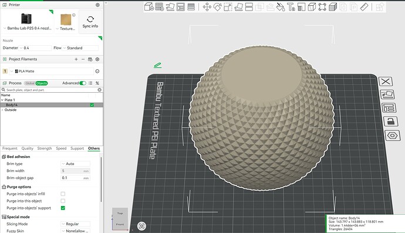The image size is (405, 233).
Task: Remove the plate with the X icon
Action: [x=386, y=82]
